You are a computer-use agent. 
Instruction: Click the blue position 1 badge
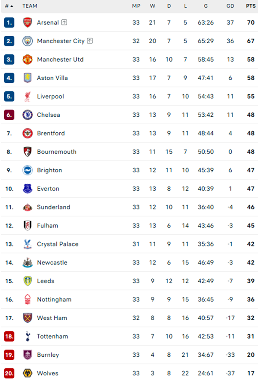pos(9,22)
